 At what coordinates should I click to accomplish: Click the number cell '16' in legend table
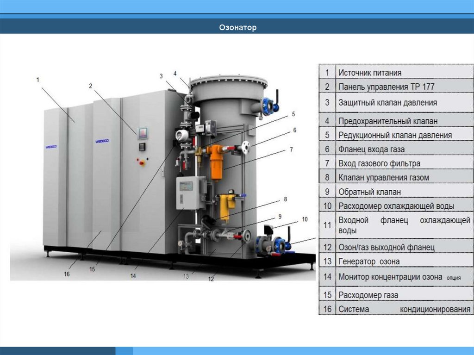pos(327,309)
